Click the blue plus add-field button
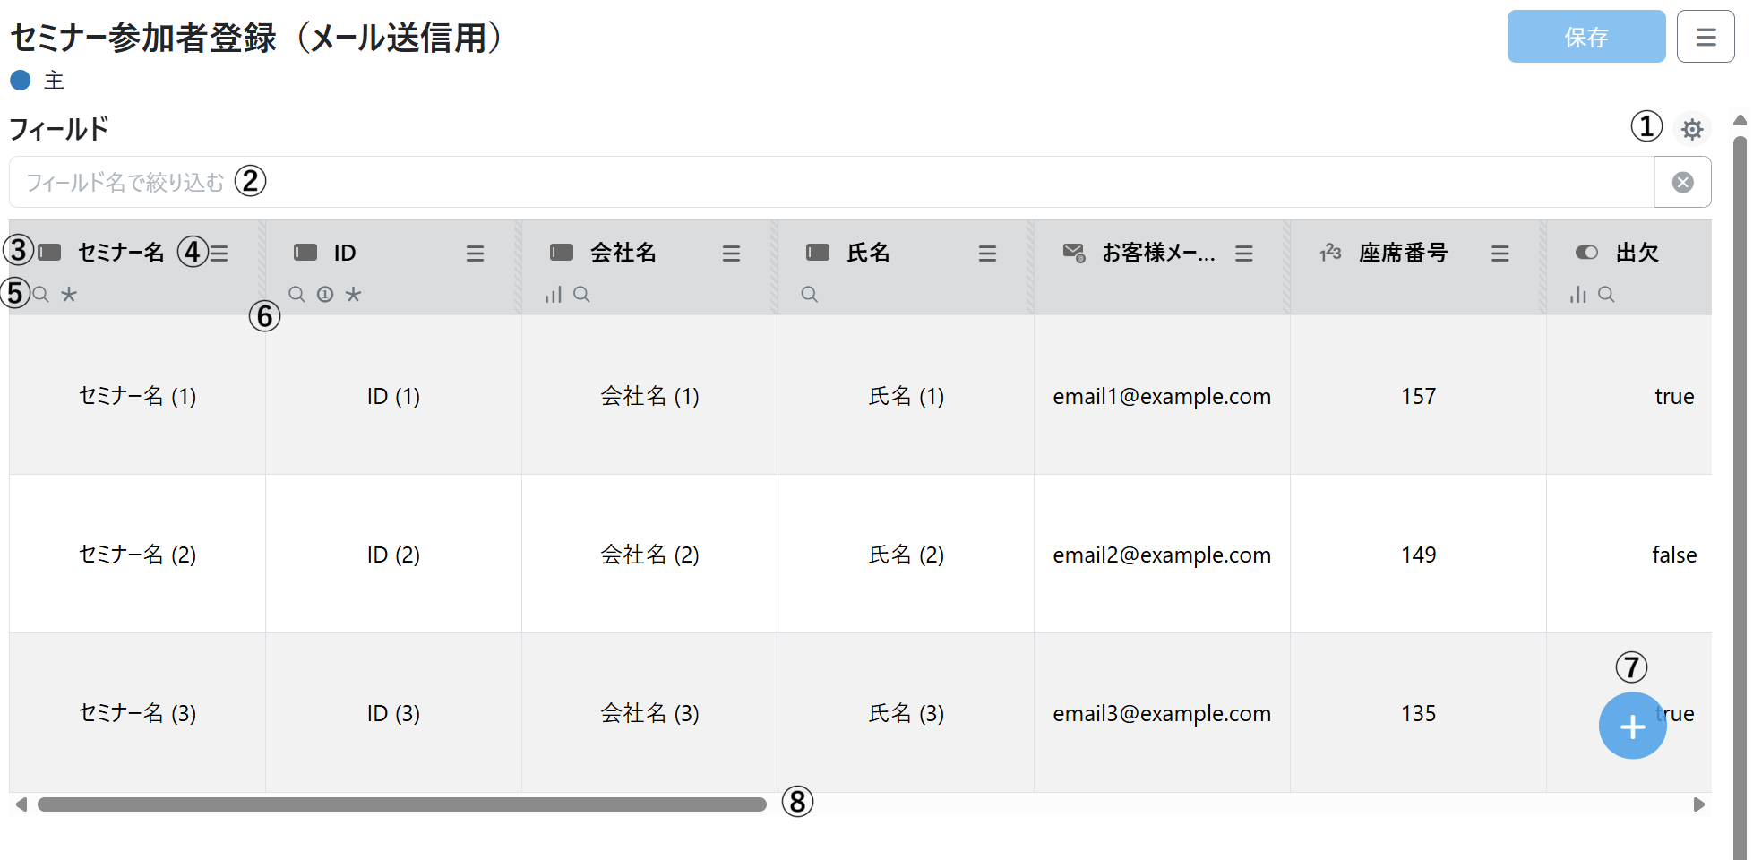Image resolution: width=1753 pixels, height=860 pixels. (1632, 727)
